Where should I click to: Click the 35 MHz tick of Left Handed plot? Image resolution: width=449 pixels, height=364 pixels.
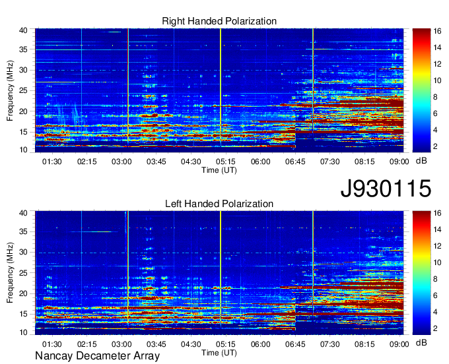[24, 231]
